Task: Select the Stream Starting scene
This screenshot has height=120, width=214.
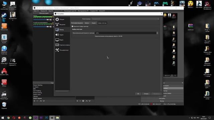Action: pos(38,85)
